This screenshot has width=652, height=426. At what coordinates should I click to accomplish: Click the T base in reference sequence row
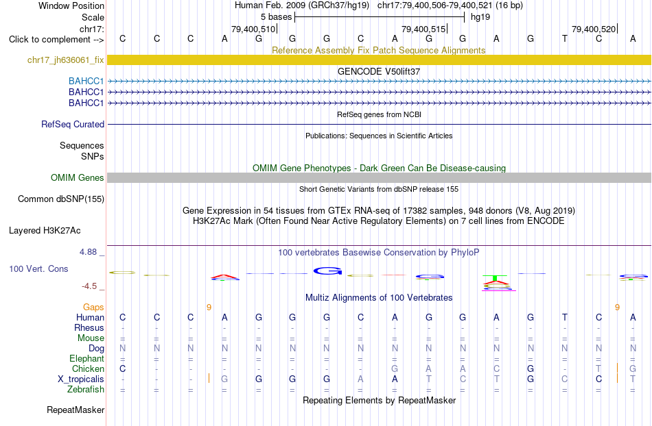point(564,38)
